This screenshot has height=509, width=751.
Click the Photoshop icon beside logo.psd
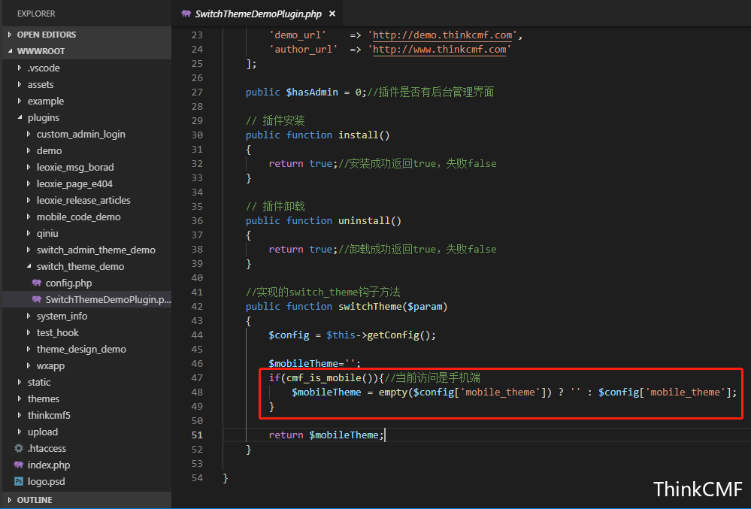pos(19,481)
